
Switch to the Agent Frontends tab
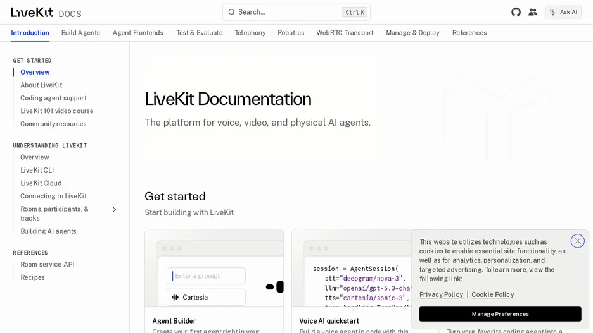pyautogui.click(x=138, y=33)
